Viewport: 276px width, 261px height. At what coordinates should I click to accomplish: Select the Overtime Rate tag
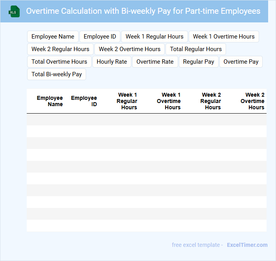155,62
